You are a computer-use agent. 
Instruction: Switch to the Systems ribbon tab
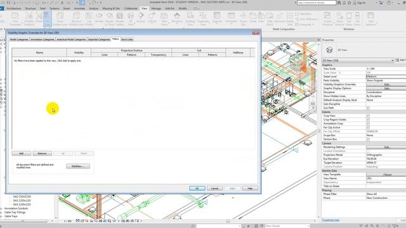tap(55, 8)
